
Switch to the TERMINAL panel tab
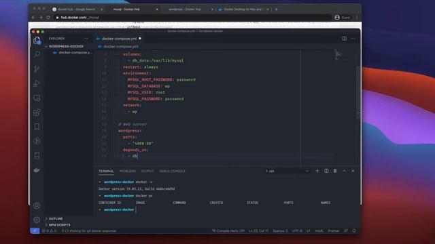pos(106,171)
